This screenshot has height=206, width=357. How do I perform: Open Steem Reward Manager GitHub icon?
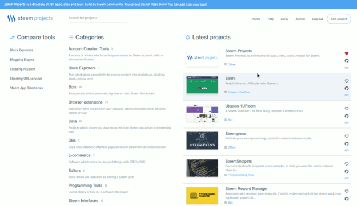pyautogui.click(x=347, y=199)
